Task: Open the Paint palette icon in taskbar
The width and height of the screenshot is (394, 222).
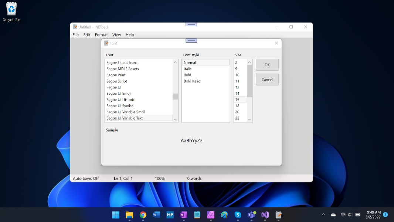Action: pyautogui.click(x=224, y=215)
